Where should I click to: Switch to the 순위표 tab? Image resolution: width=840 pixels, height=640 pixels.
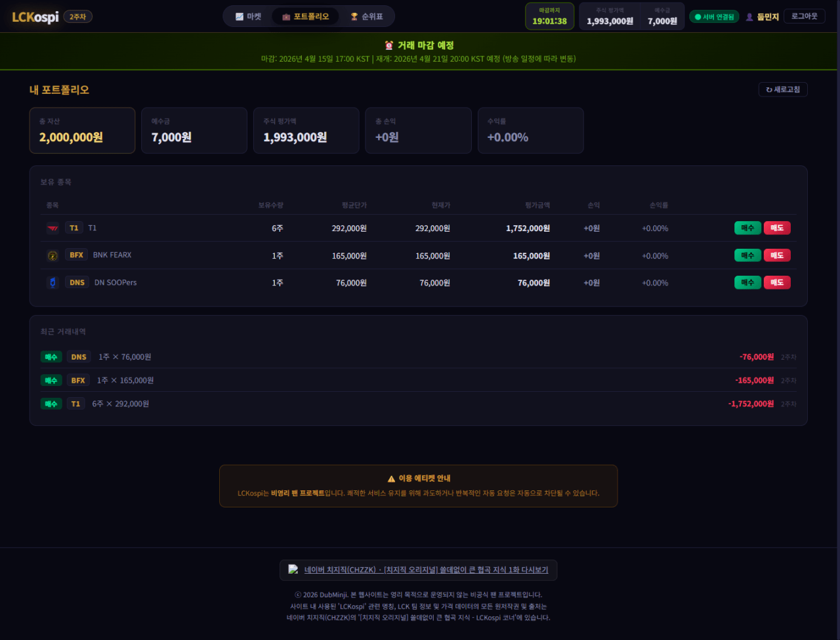366,16
